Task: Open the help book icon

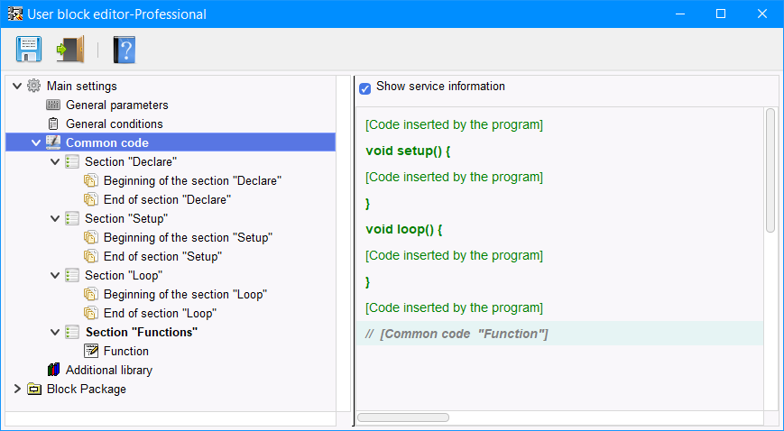Action: pos(124,49)
